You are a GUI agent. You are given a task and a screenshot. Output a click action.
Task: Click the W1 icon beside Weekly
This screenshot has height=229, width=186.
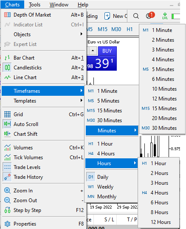[x=90, y=186]
